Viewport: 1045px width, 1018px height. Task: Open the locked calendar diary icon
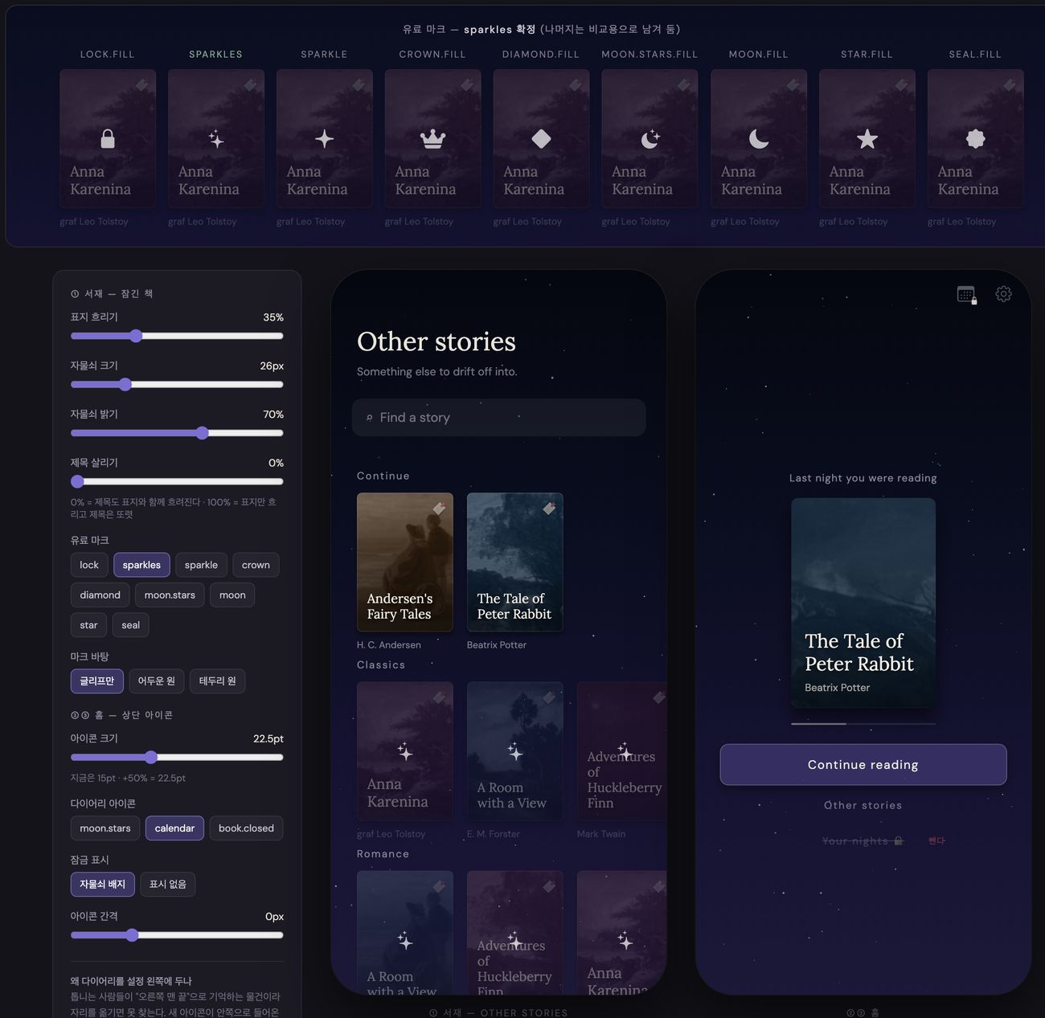tap(967, 295)
